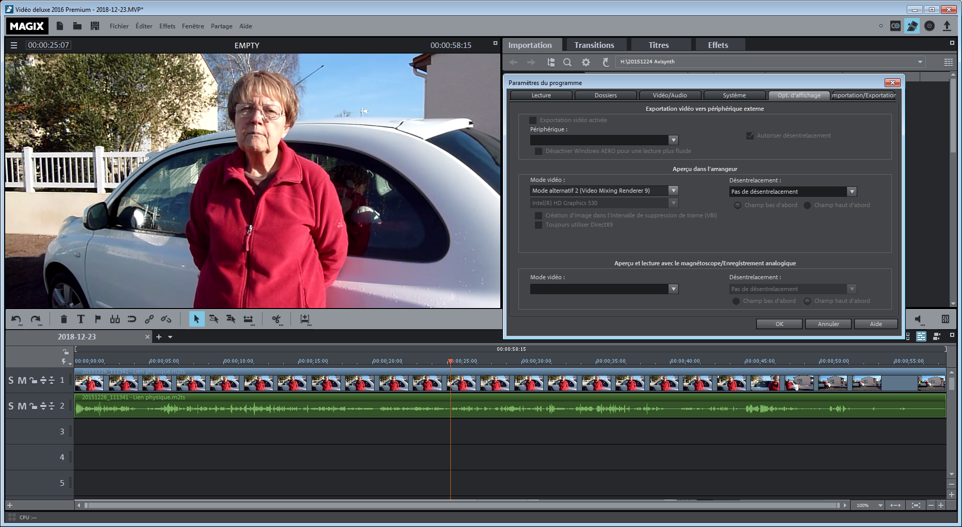Create a new project with page icon
962x527 pixels.
[60, 26]
